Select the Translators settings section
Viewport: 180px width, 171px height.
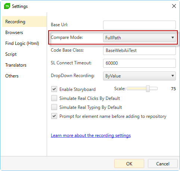click(16, 65)
